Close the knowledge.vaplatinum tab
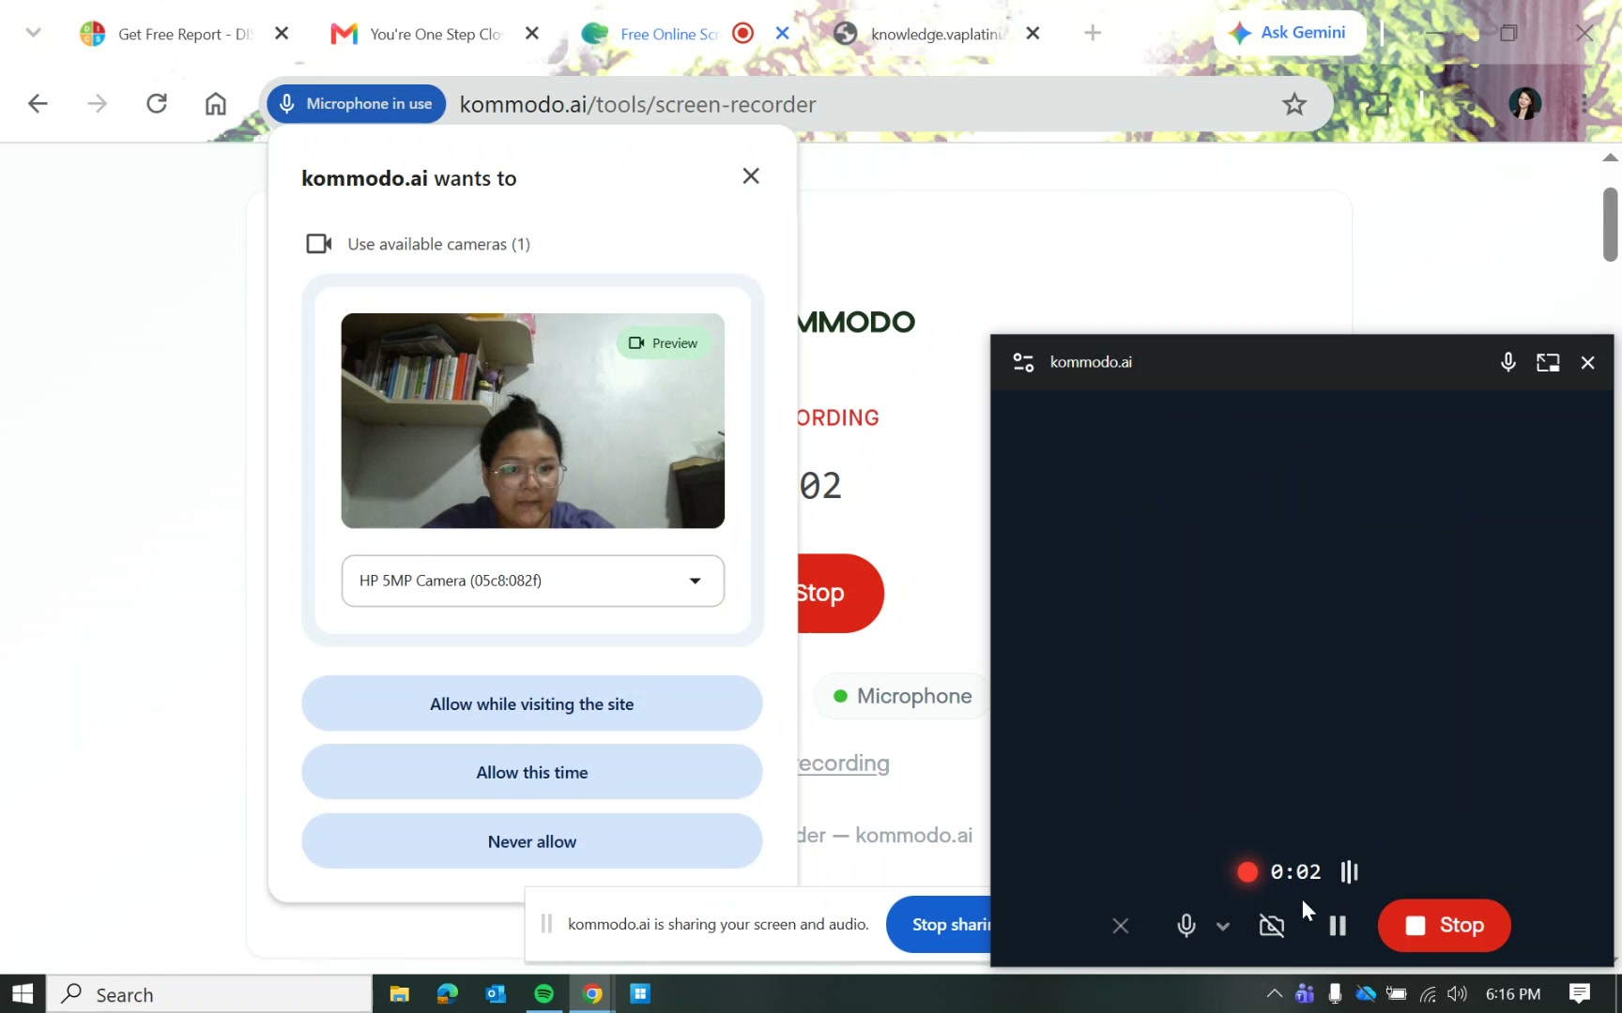This screenshot has width=1622, height=1013. pyautogui.click(x=1033, y=34)
